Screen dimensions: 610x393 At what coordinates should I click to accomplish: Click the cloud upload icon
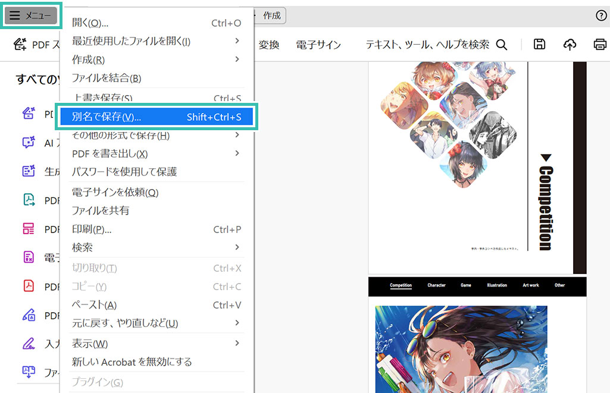[570, 45]
